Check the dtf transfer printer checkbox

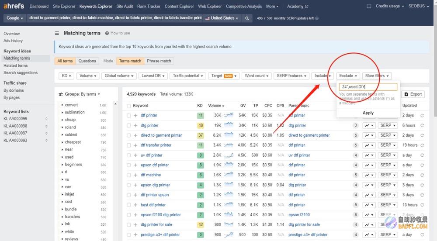tap(129, 145)
